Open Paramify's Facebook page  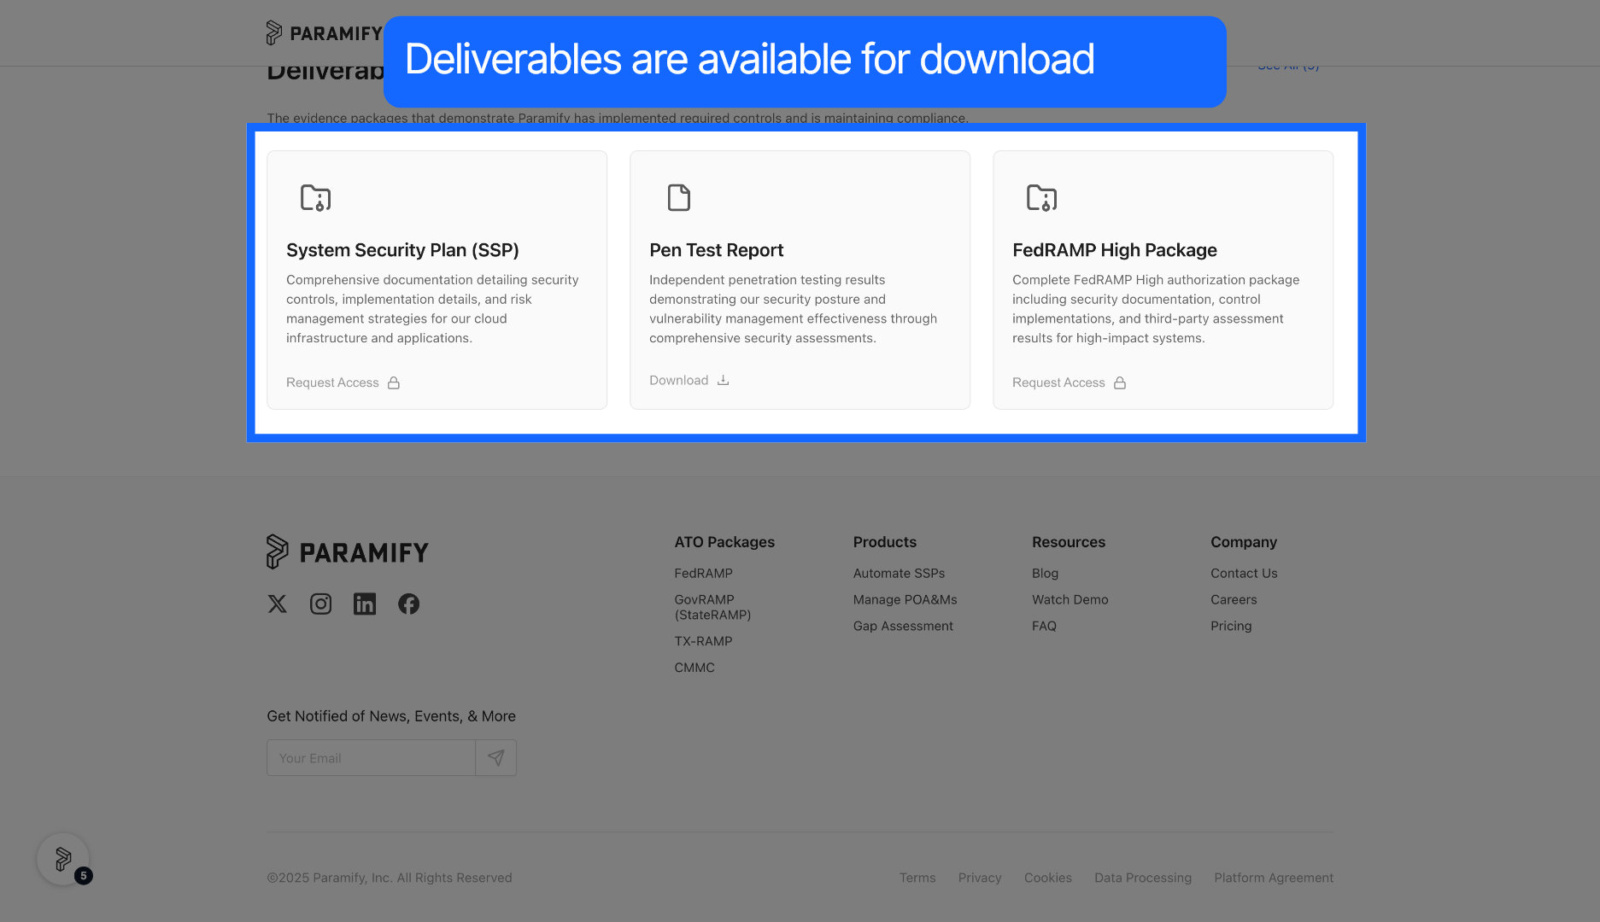point(408,604)
